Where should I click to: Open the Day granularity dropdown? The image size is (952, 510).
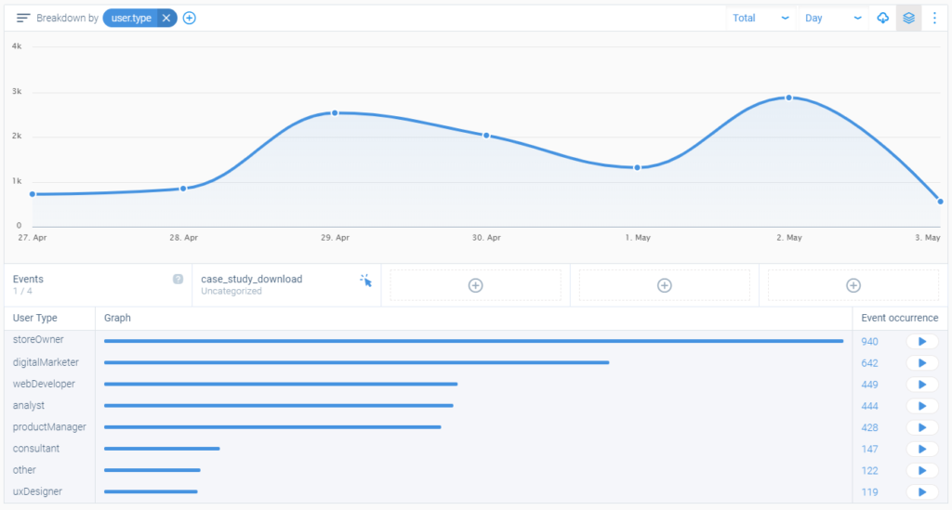(833, 19)
